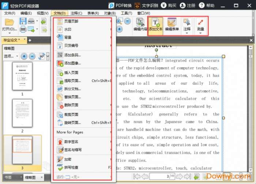Choose 页眉页脚 from the document menu
The image size is (256, 184).
click(83, 21)
